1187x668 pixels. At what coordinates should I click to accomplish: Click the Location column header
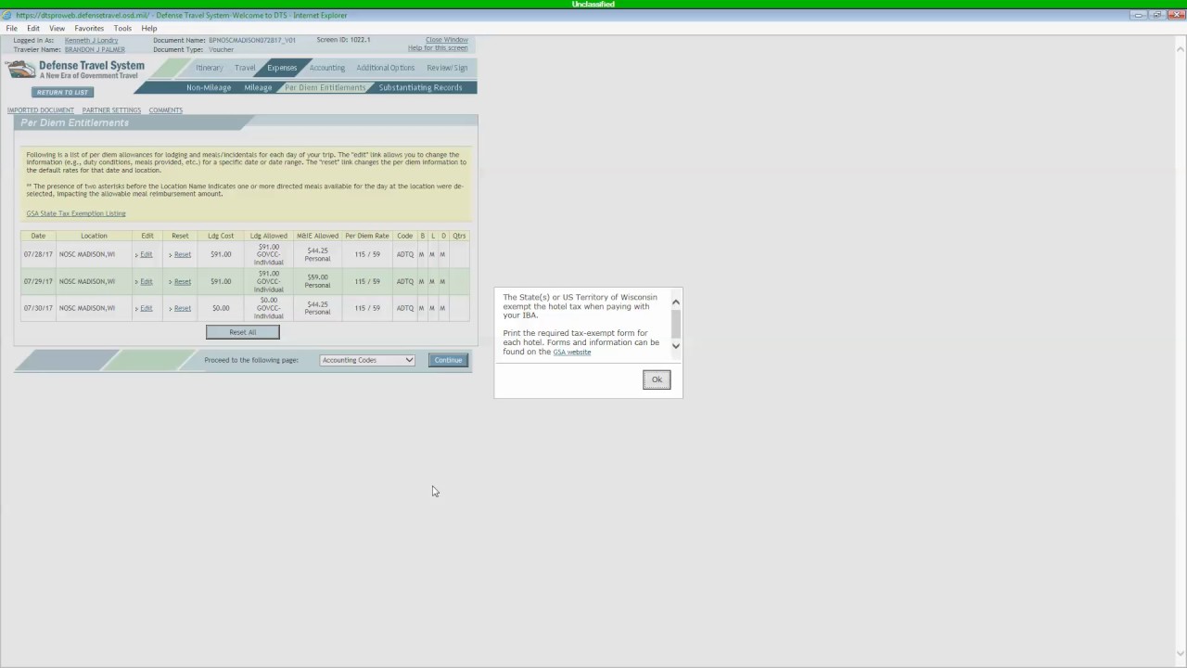tap(94, 236)
